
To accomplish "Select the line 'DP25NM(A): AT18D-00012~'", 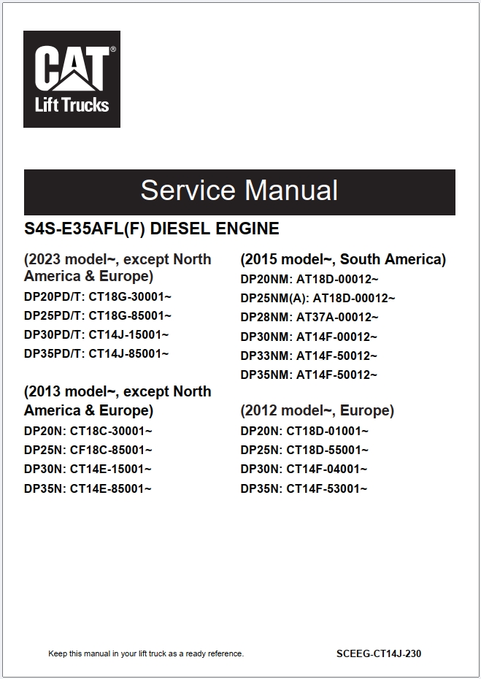I will (318, 299).
